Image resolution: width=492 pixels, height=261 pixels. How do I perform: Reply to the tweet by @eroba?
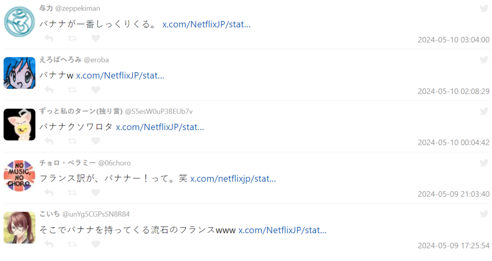point(49,90)
